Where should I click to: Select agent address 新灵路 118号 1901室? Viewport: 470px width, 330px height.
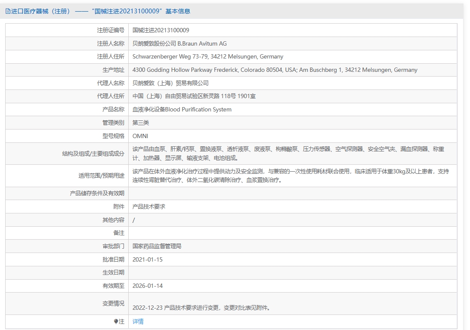point(194,96)
